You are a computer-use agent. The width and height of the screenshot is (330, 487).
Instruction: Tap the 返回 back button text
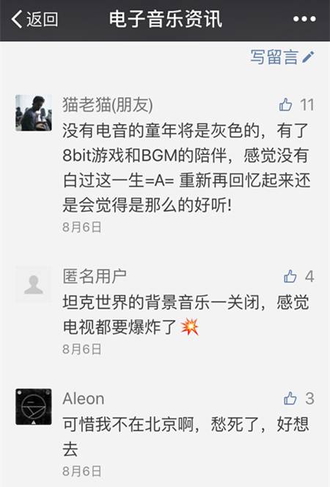43,19
